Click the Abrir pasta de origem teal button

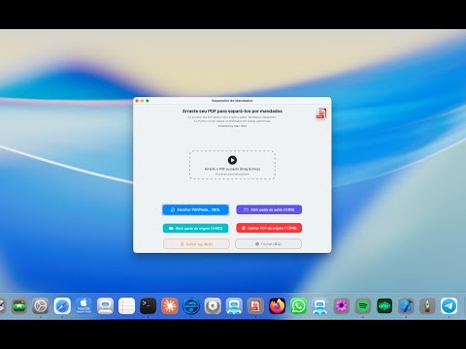point(195,228)
